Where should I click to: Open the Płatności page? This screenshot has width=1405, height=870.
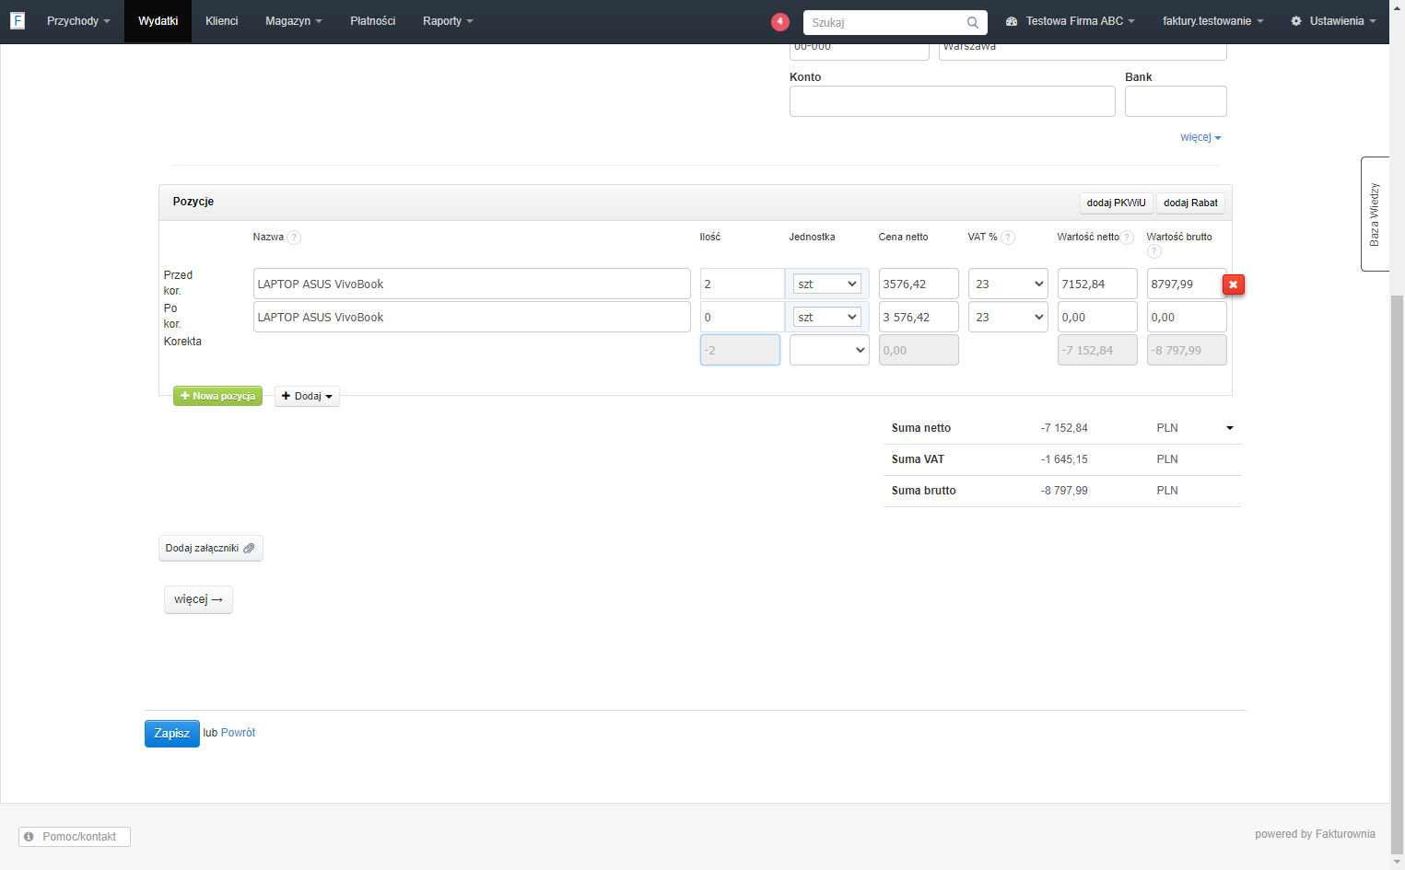(x=373, y=21)
